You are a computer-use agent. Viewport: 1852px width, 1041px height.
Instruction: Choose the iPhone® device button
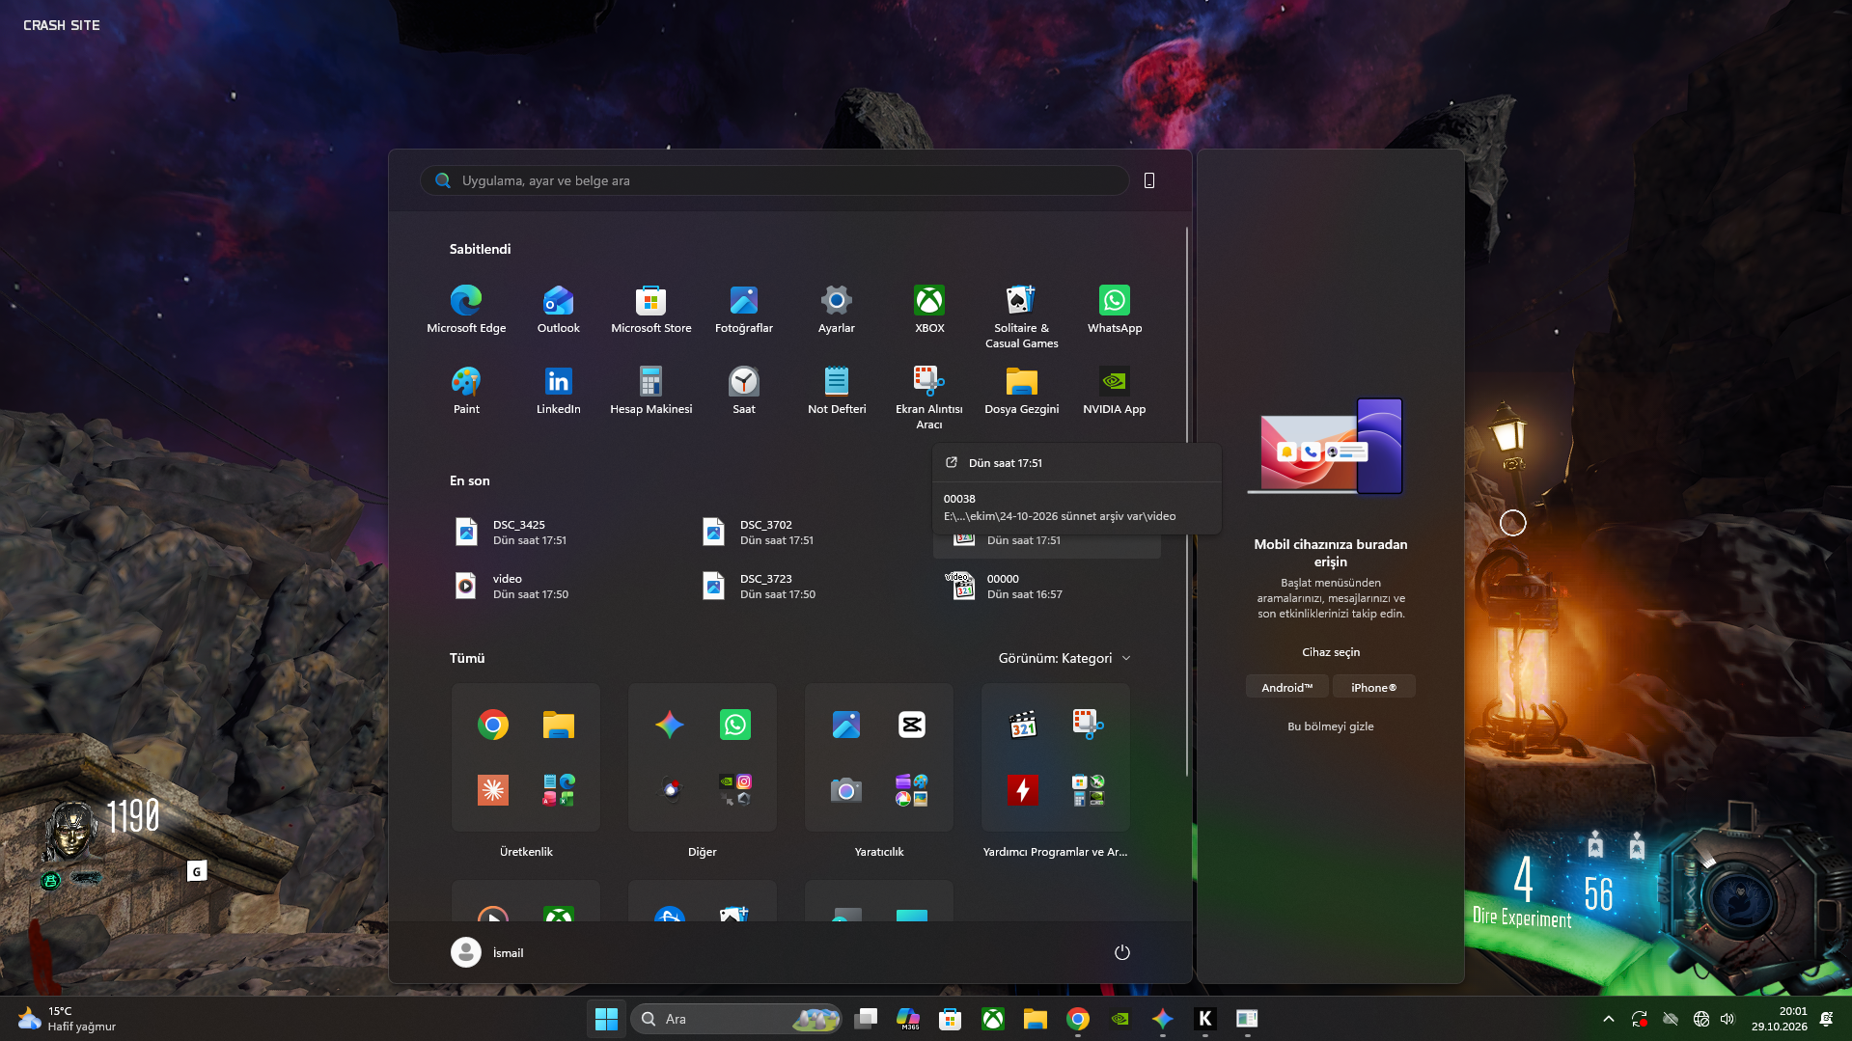(1373, 687)
